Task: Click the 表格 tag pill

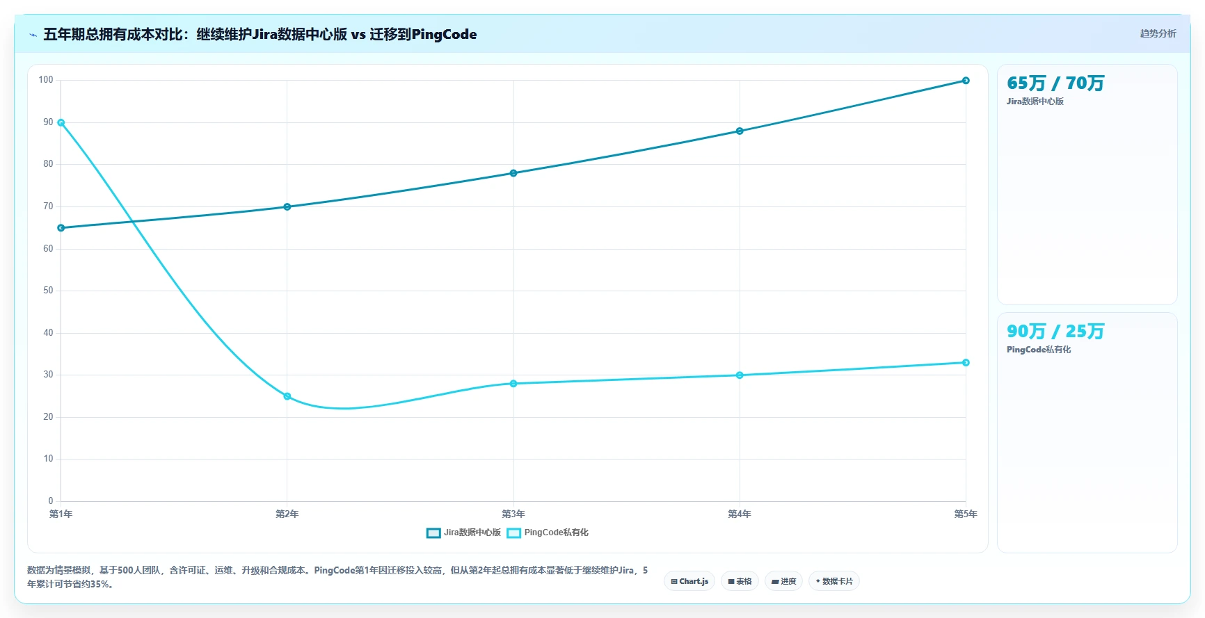Action: point(740,581)
